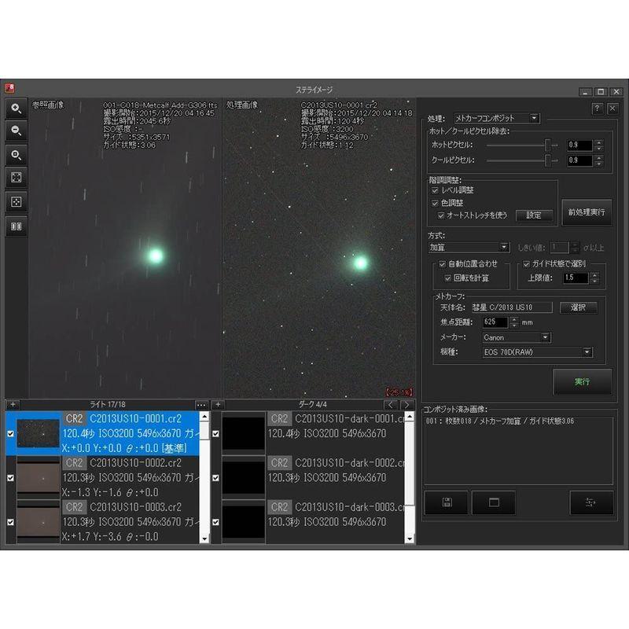
Task: Click the side-by-side compare view icon
Action: click(16, 226)
